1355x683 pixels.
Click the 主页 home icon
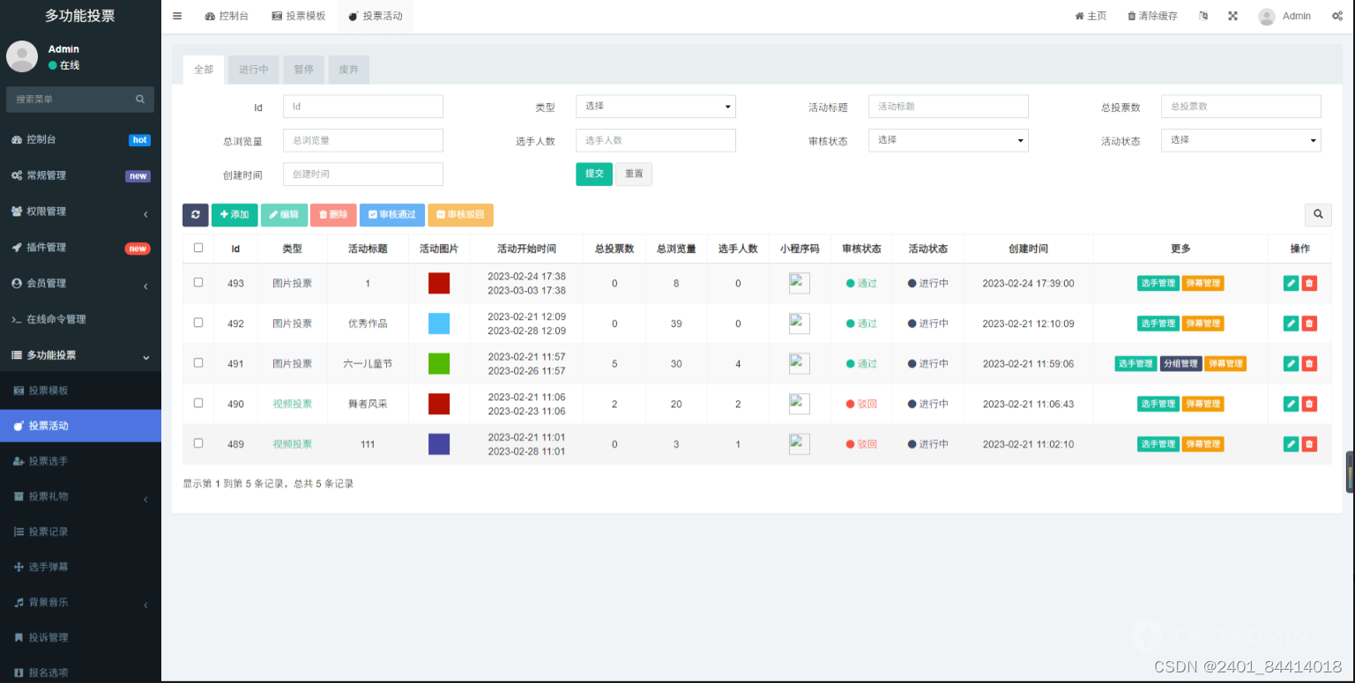(x=1090, y=15)
